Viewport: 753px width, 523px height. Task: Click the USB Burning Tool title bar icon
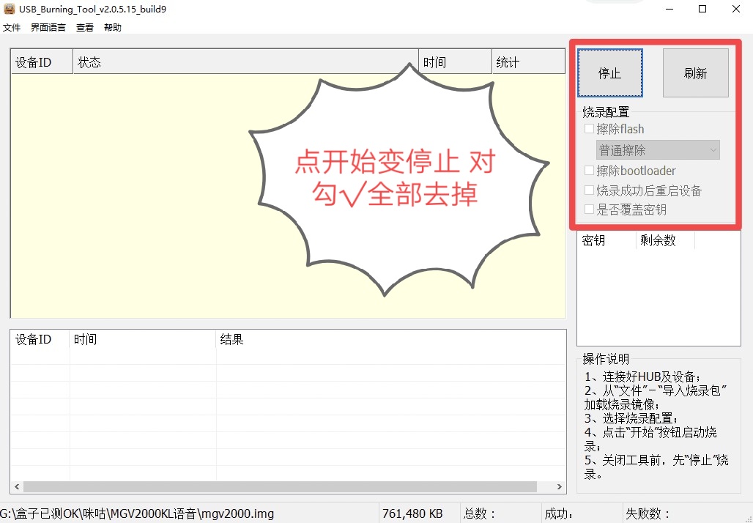point(9,9)
